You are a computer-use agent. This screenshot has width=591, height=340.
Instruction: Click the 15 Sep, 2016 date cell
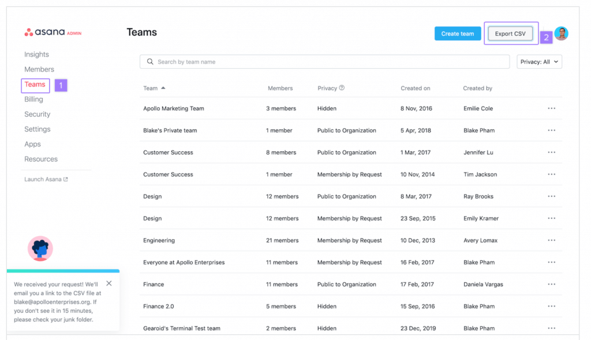(x=418, y=306)
